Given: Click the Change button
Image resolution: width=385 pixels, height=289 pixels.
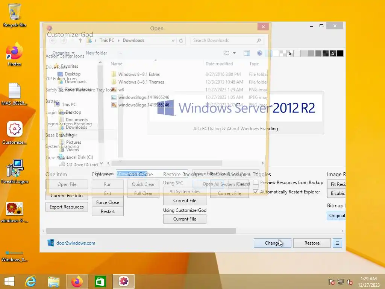Looking at the screenshot, I should tap(273, 243).
